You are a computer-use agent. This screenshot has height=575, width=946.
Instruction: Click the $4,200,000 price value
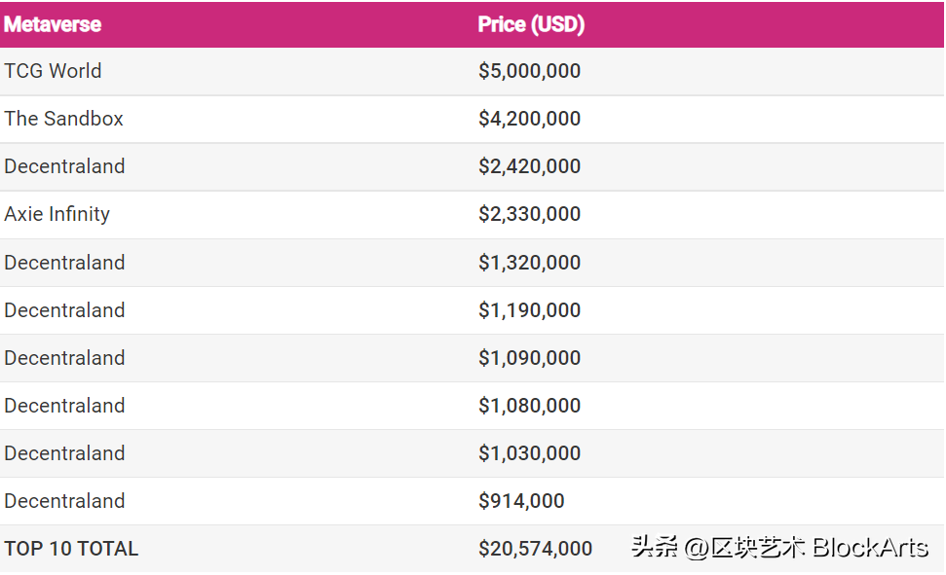click(529, 119)
